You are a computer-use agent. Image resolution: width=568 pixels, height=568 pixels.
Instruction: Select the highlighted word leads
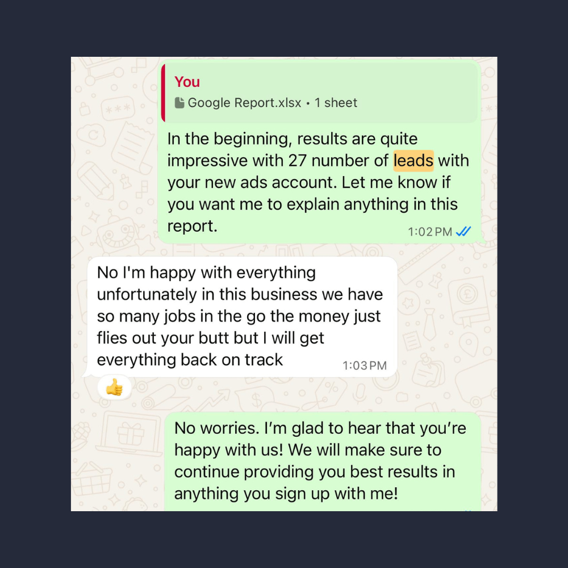[x=414, y=161]
